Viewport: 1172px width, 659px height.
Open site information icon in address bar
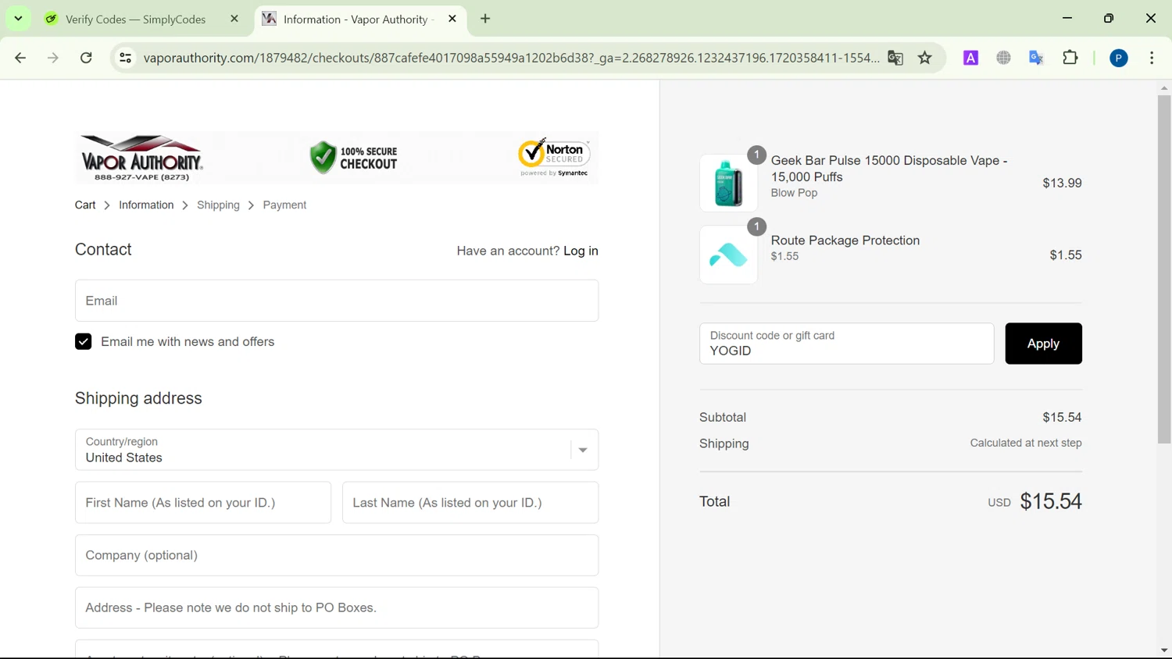click(125, 58)
